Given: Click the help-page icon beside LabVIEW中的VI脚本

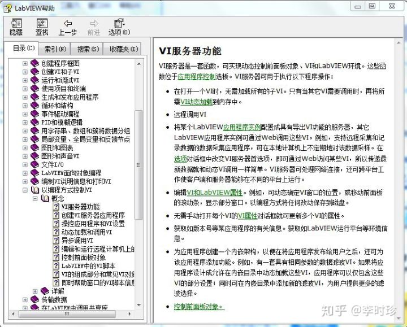Looking at the screenshot, I should click(x=56, y=266).
